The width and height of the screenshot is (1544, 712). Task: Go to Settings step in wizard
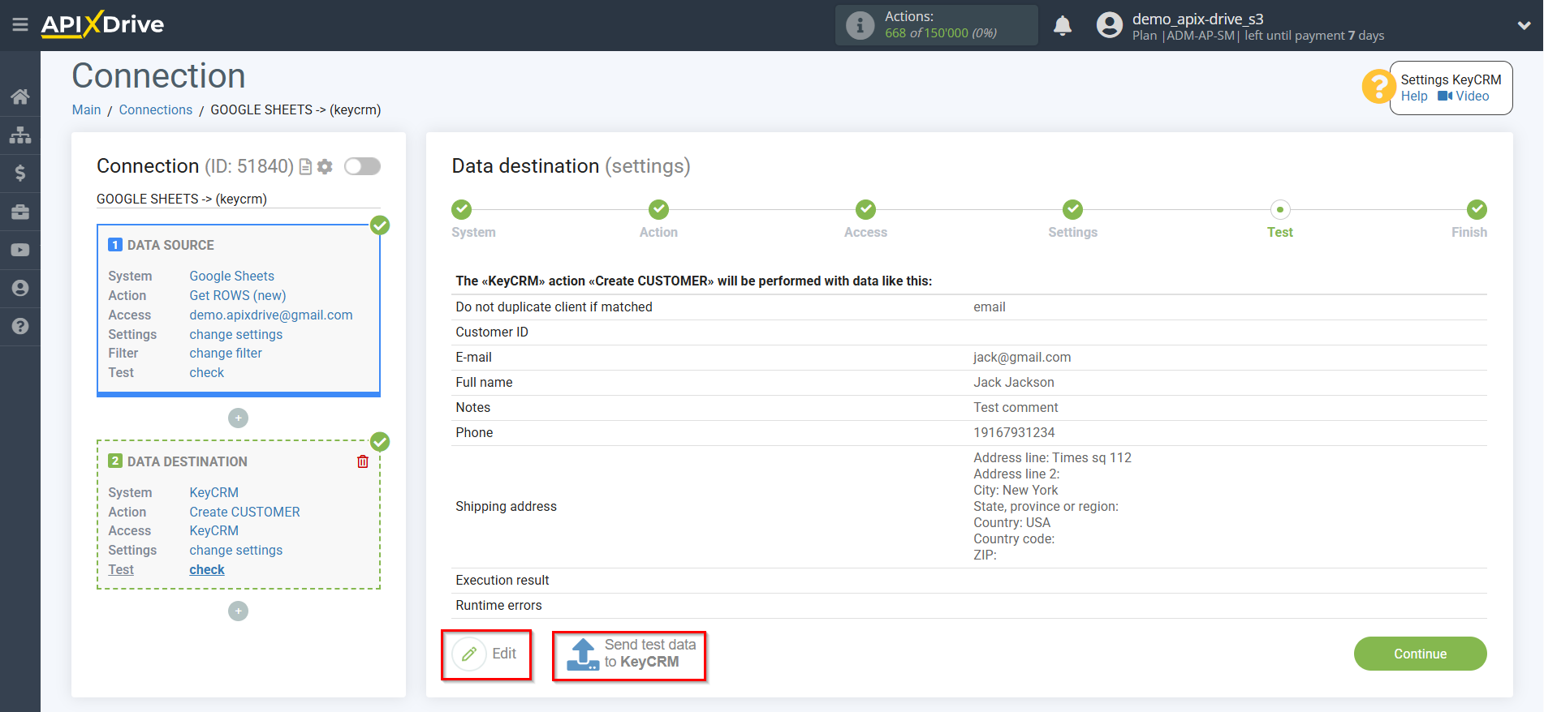pos(1072,220)
